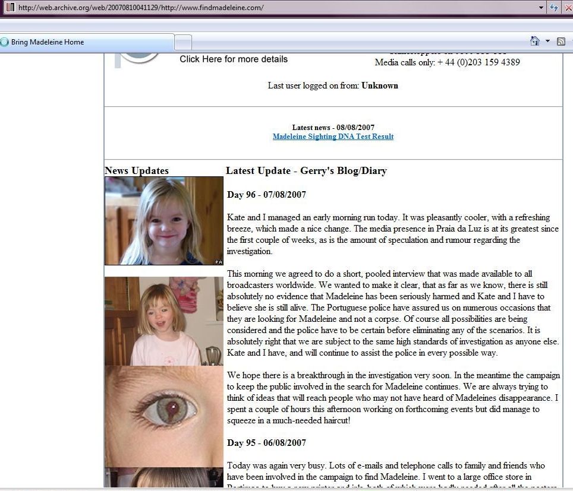Viewport: 573px width, 491px height.
Task: Click the close-up eye photo
Action: pos(164,416)
